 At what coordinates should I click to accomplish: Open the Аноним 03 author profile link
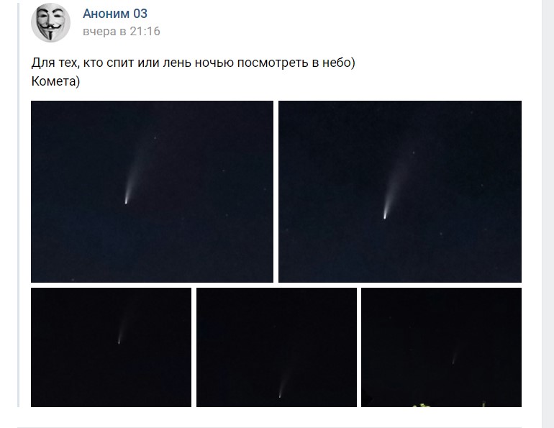pos(115,14)
